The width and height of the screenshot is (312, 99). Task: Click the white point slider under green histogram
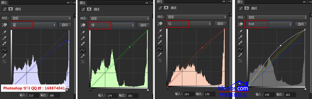tap(147, 89)
